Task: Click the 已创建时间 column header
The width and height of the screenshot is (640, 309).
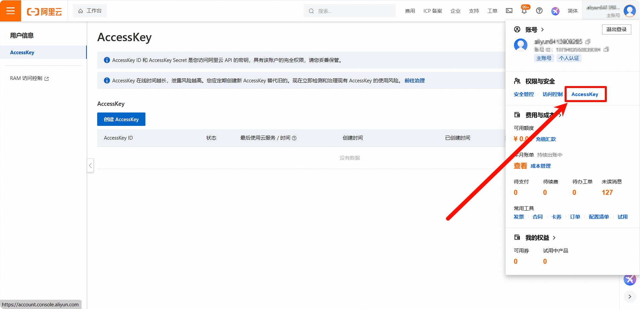Action: (457, 138)
